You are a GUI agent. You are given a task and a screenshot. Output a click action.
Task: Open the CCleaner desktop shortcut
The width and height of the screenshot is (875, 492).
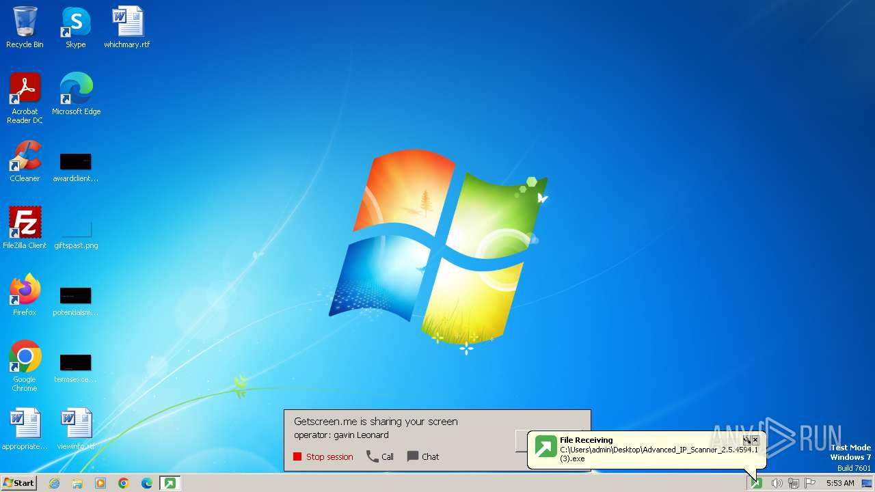(25, 161)
